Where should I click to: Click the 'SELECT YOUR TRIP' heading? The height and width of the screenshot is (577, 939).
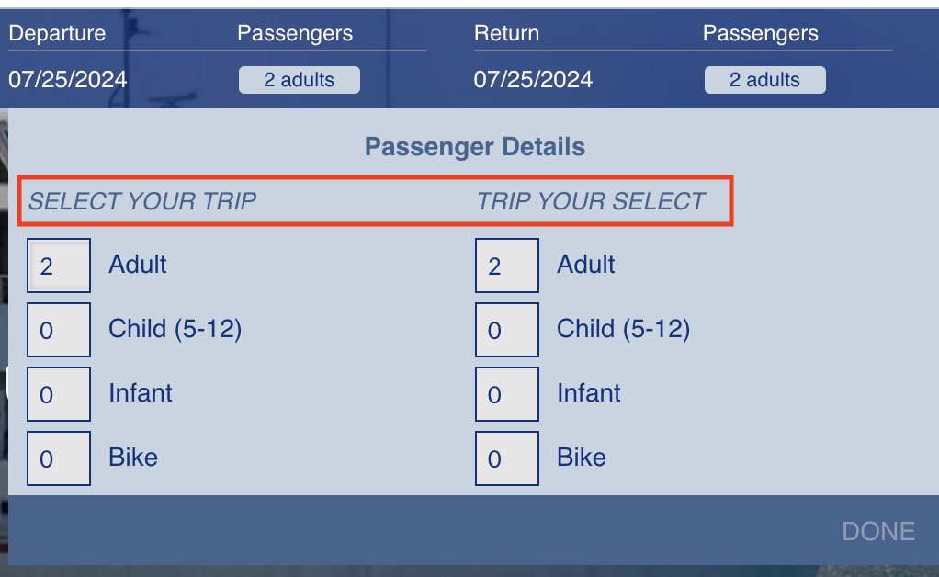[142, 202]
